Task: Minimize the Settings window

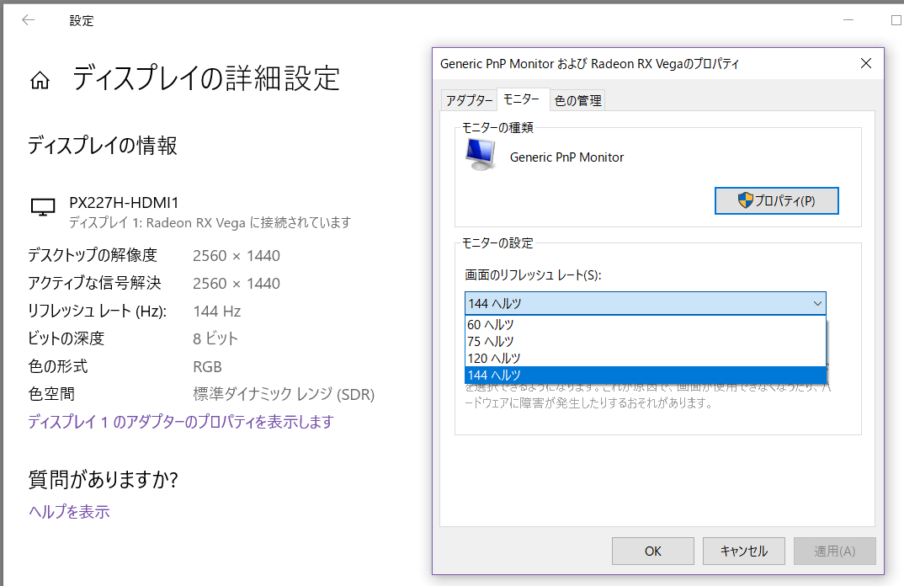Action: tap(848, 20)
